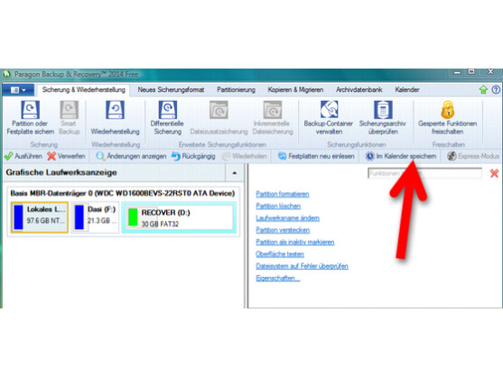This screenshot has height=377, width=503.
Task: Clear the function search with red X
Action: coord(494,173)
